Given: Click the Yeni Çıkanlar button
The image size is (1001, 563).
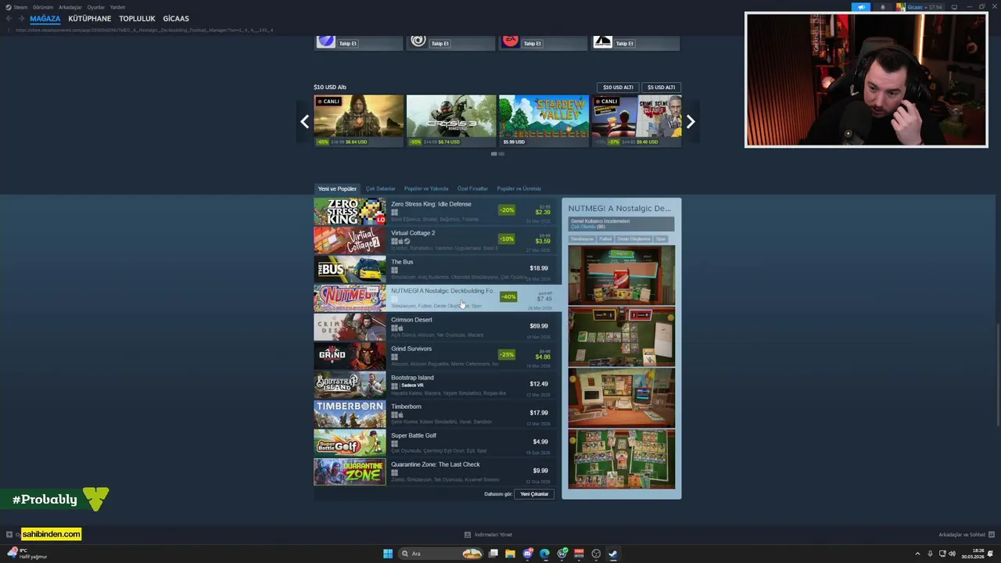Looking at the screenshot, I should (x=534, y=494).
